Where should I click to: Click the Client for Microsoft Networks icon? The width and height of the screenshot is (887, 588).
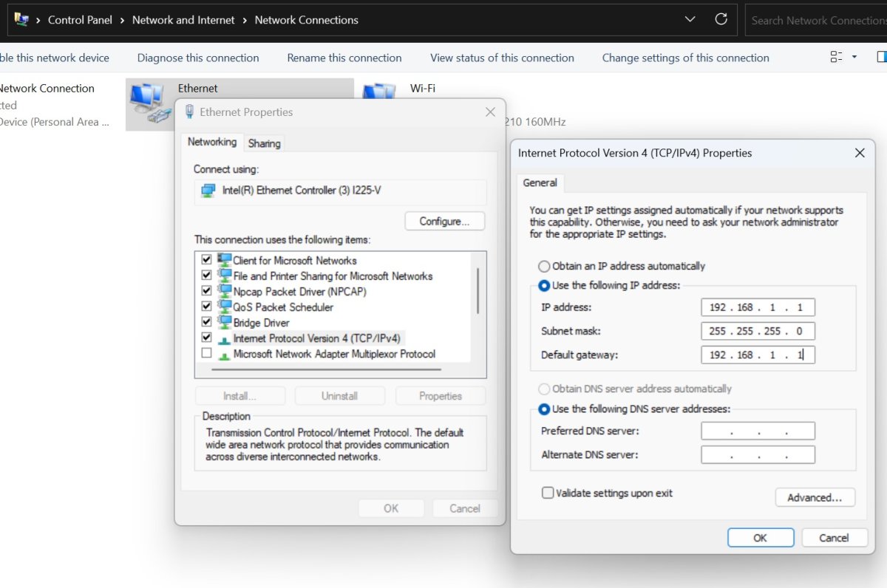(x=224, y=260)
